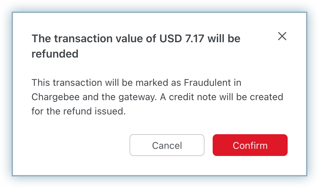Click the word "for" starting the last line
The width and height of the screenshot is (319, 188).
coord(37,111)
